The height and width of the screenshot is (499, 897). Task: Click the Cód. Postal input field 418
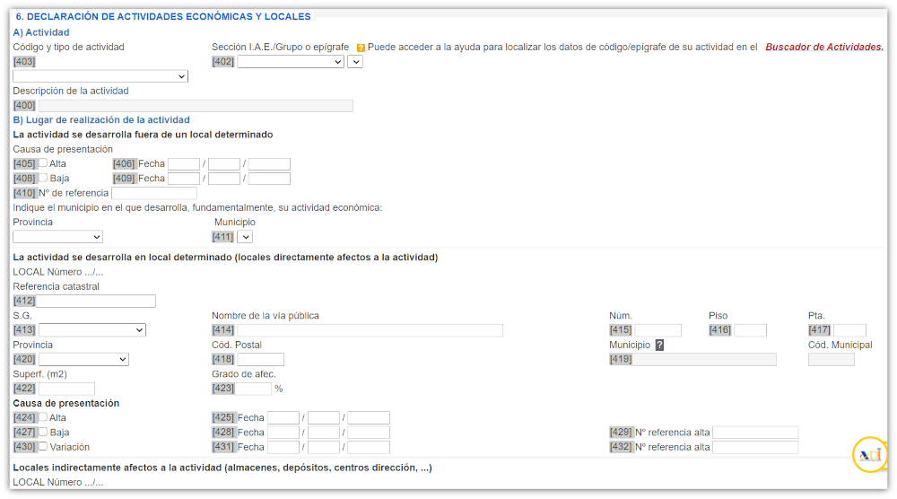(260, 359)
